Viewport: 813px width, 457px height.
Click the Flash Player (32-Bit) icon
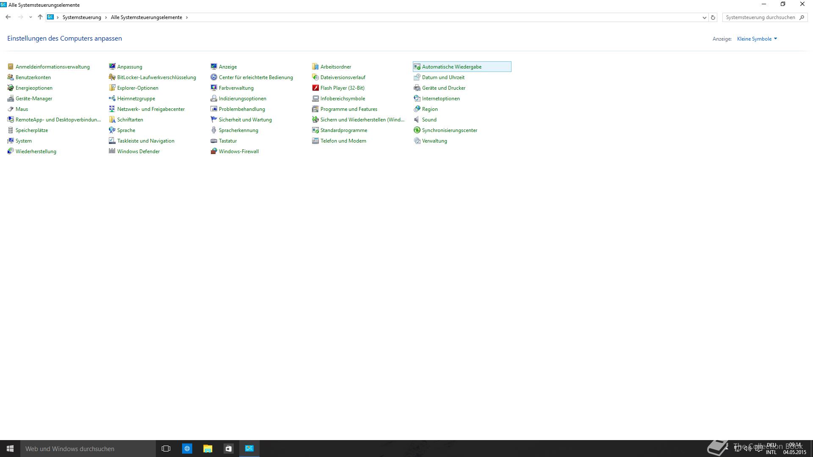(315, 88)
